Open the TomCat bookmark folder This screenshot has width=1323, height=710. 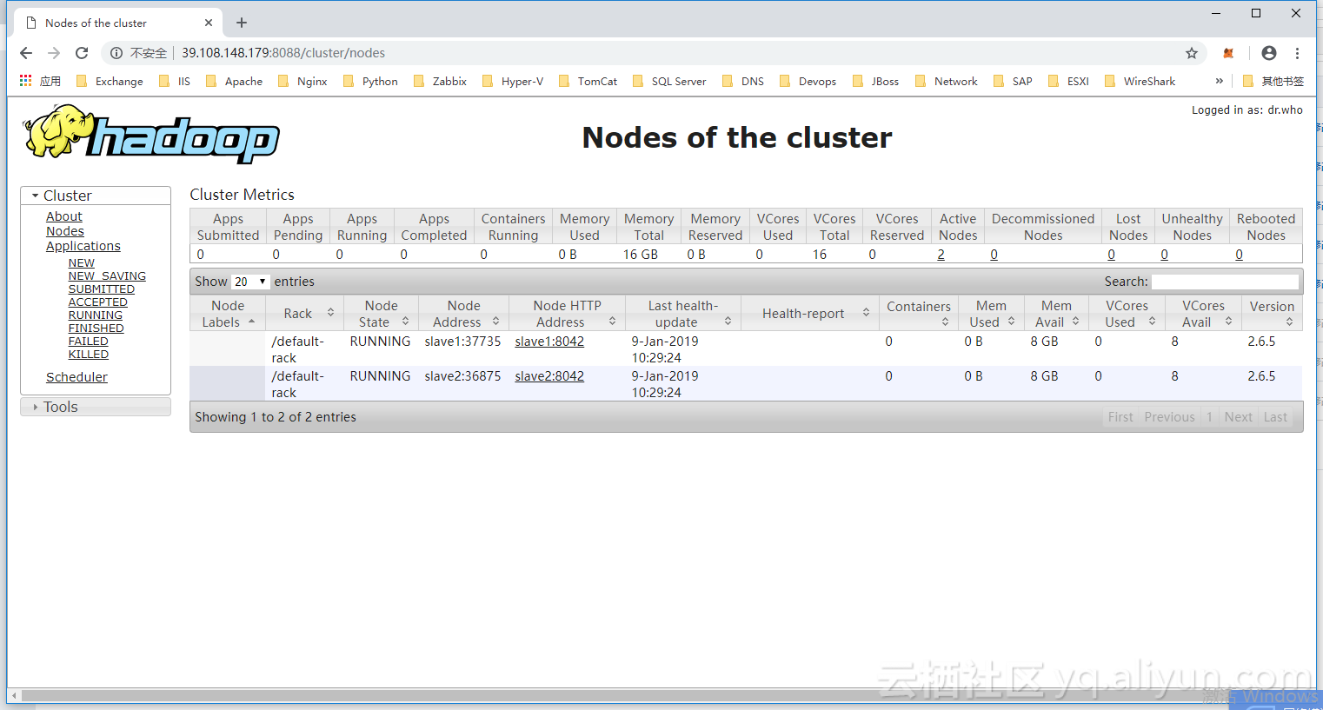[588, 82]
